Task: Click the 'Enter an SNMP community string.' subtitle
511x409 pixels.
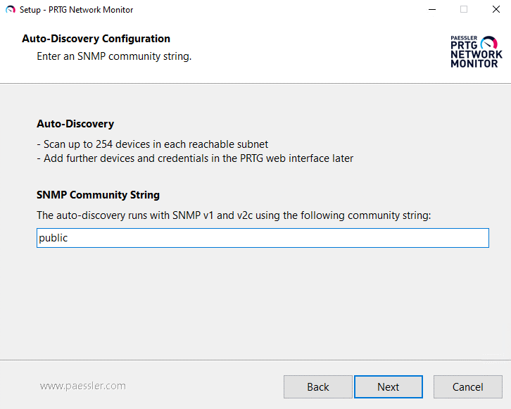Action: [x=114, y=56]
